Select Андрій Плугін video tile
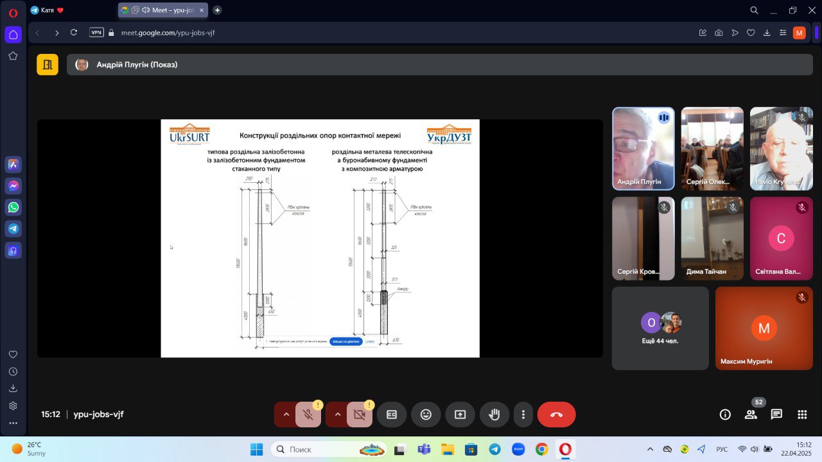 pos(643,148)
